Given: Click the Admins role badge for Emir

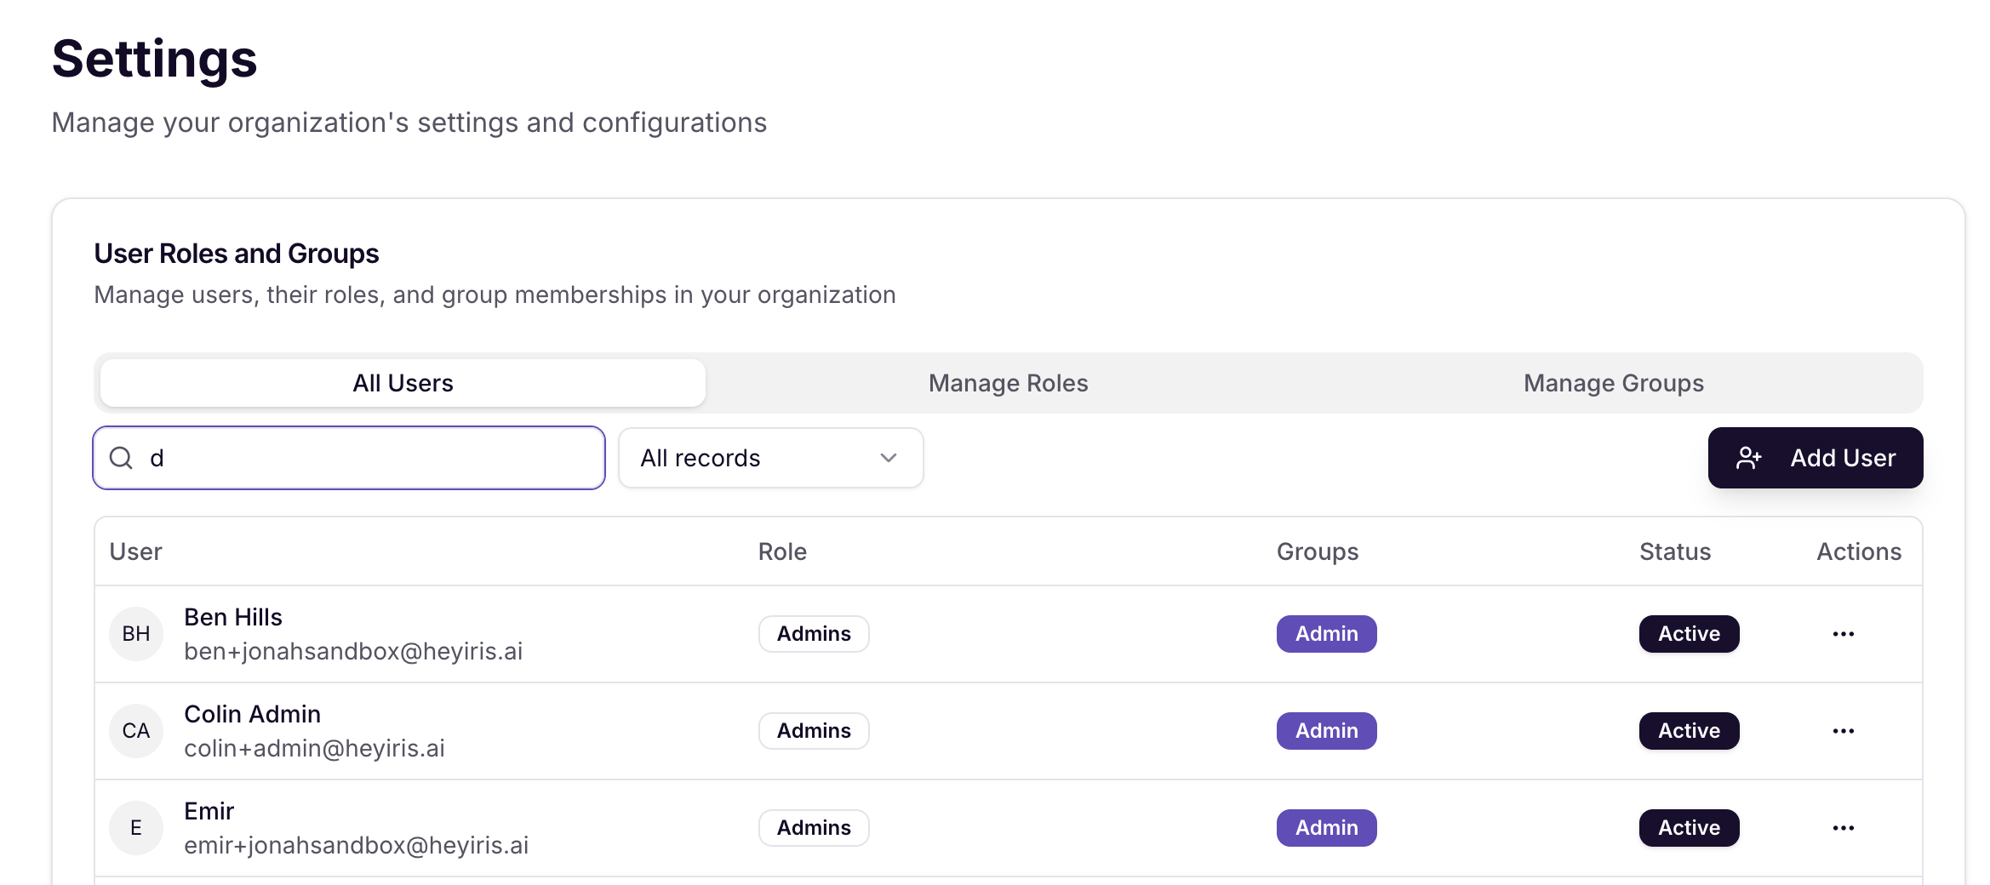Looking at the screenshot, I should tap(814, 828).
